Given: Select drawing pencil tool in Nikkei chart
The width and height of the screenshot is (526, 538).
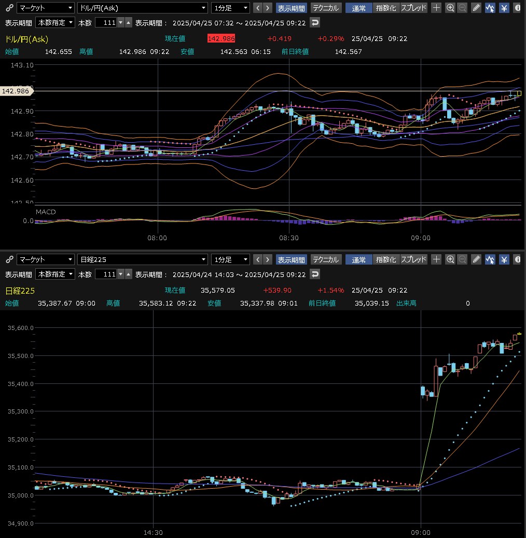Looking at the screenshot, I should pyautogui.click(x=476, y=259).
